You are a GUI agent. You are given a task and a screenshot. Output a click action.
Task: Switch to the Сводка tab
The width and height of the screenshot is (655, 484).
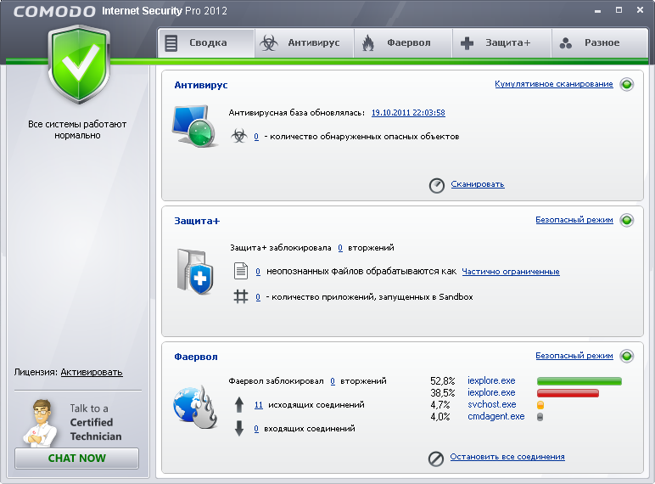(206, 42)
